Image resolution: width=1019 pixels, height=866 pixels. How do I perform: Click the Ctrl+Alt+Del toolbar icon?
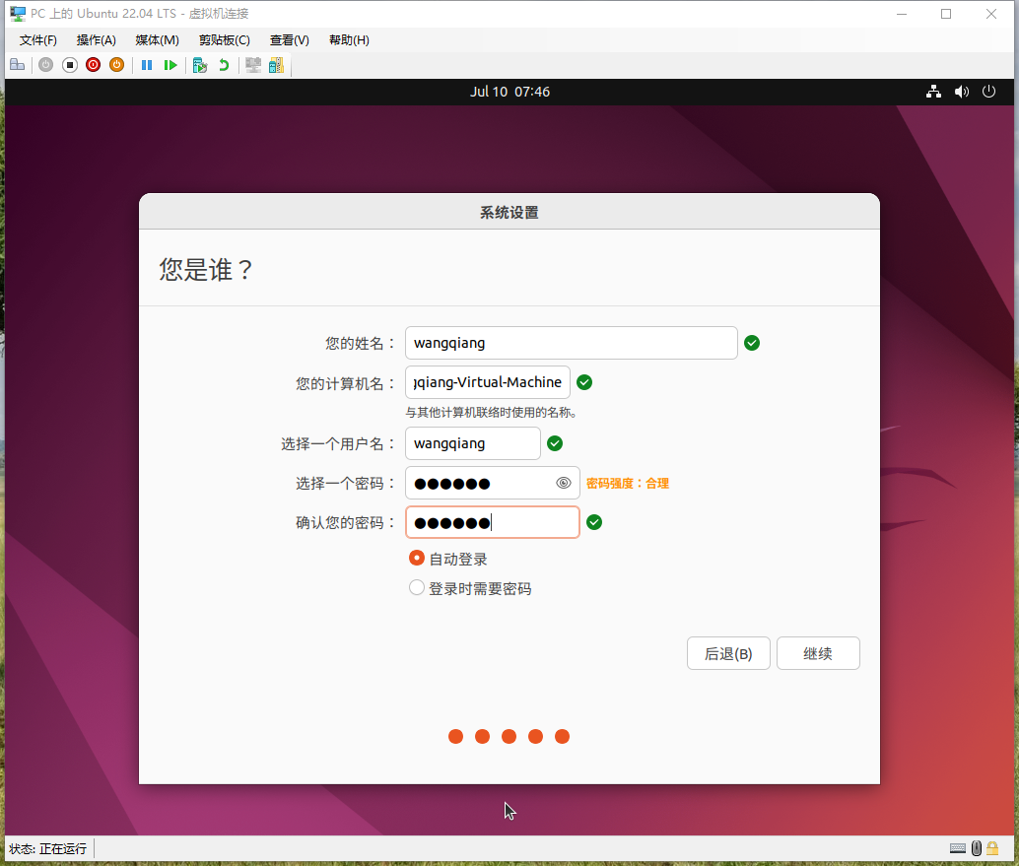point(17,65)
